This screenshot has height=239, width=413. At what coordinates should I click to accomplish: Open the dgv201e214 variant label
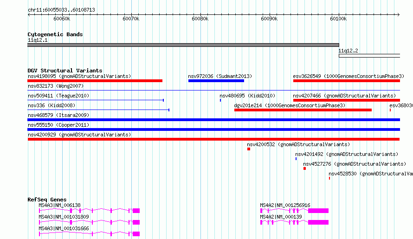(290, 105)
